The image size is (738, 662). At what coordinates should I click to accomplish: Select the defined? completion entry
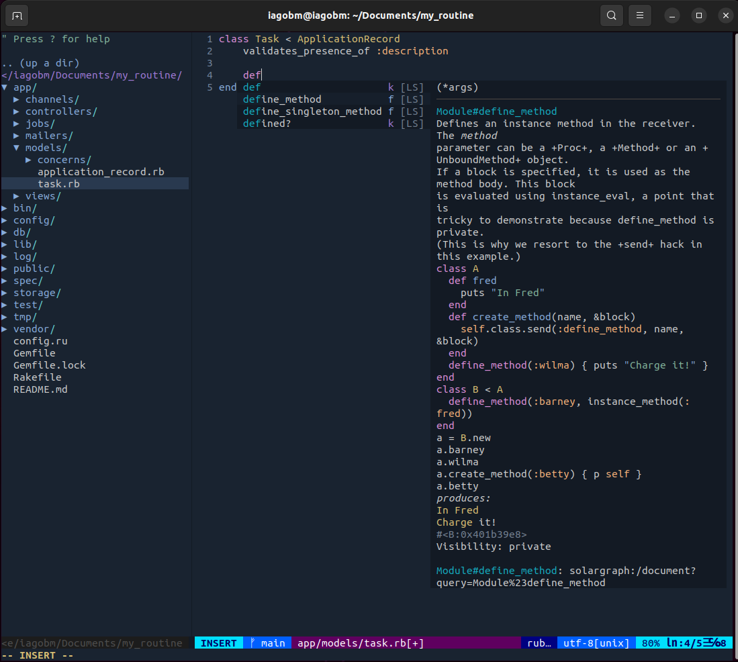click(x=266, y=123)
